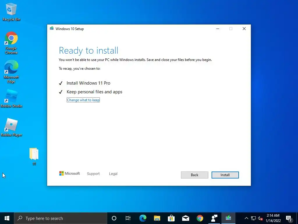The height and width of the screenshot is (224, 298).
Task: Open the Feedback Hub taskbar icon
Action: click(x=214, y=218)
